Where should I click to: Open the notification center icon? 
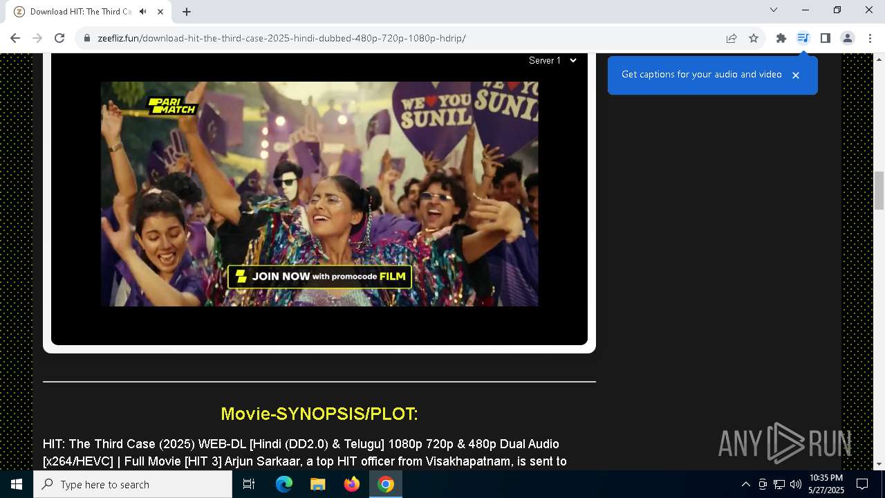point(862,484)
